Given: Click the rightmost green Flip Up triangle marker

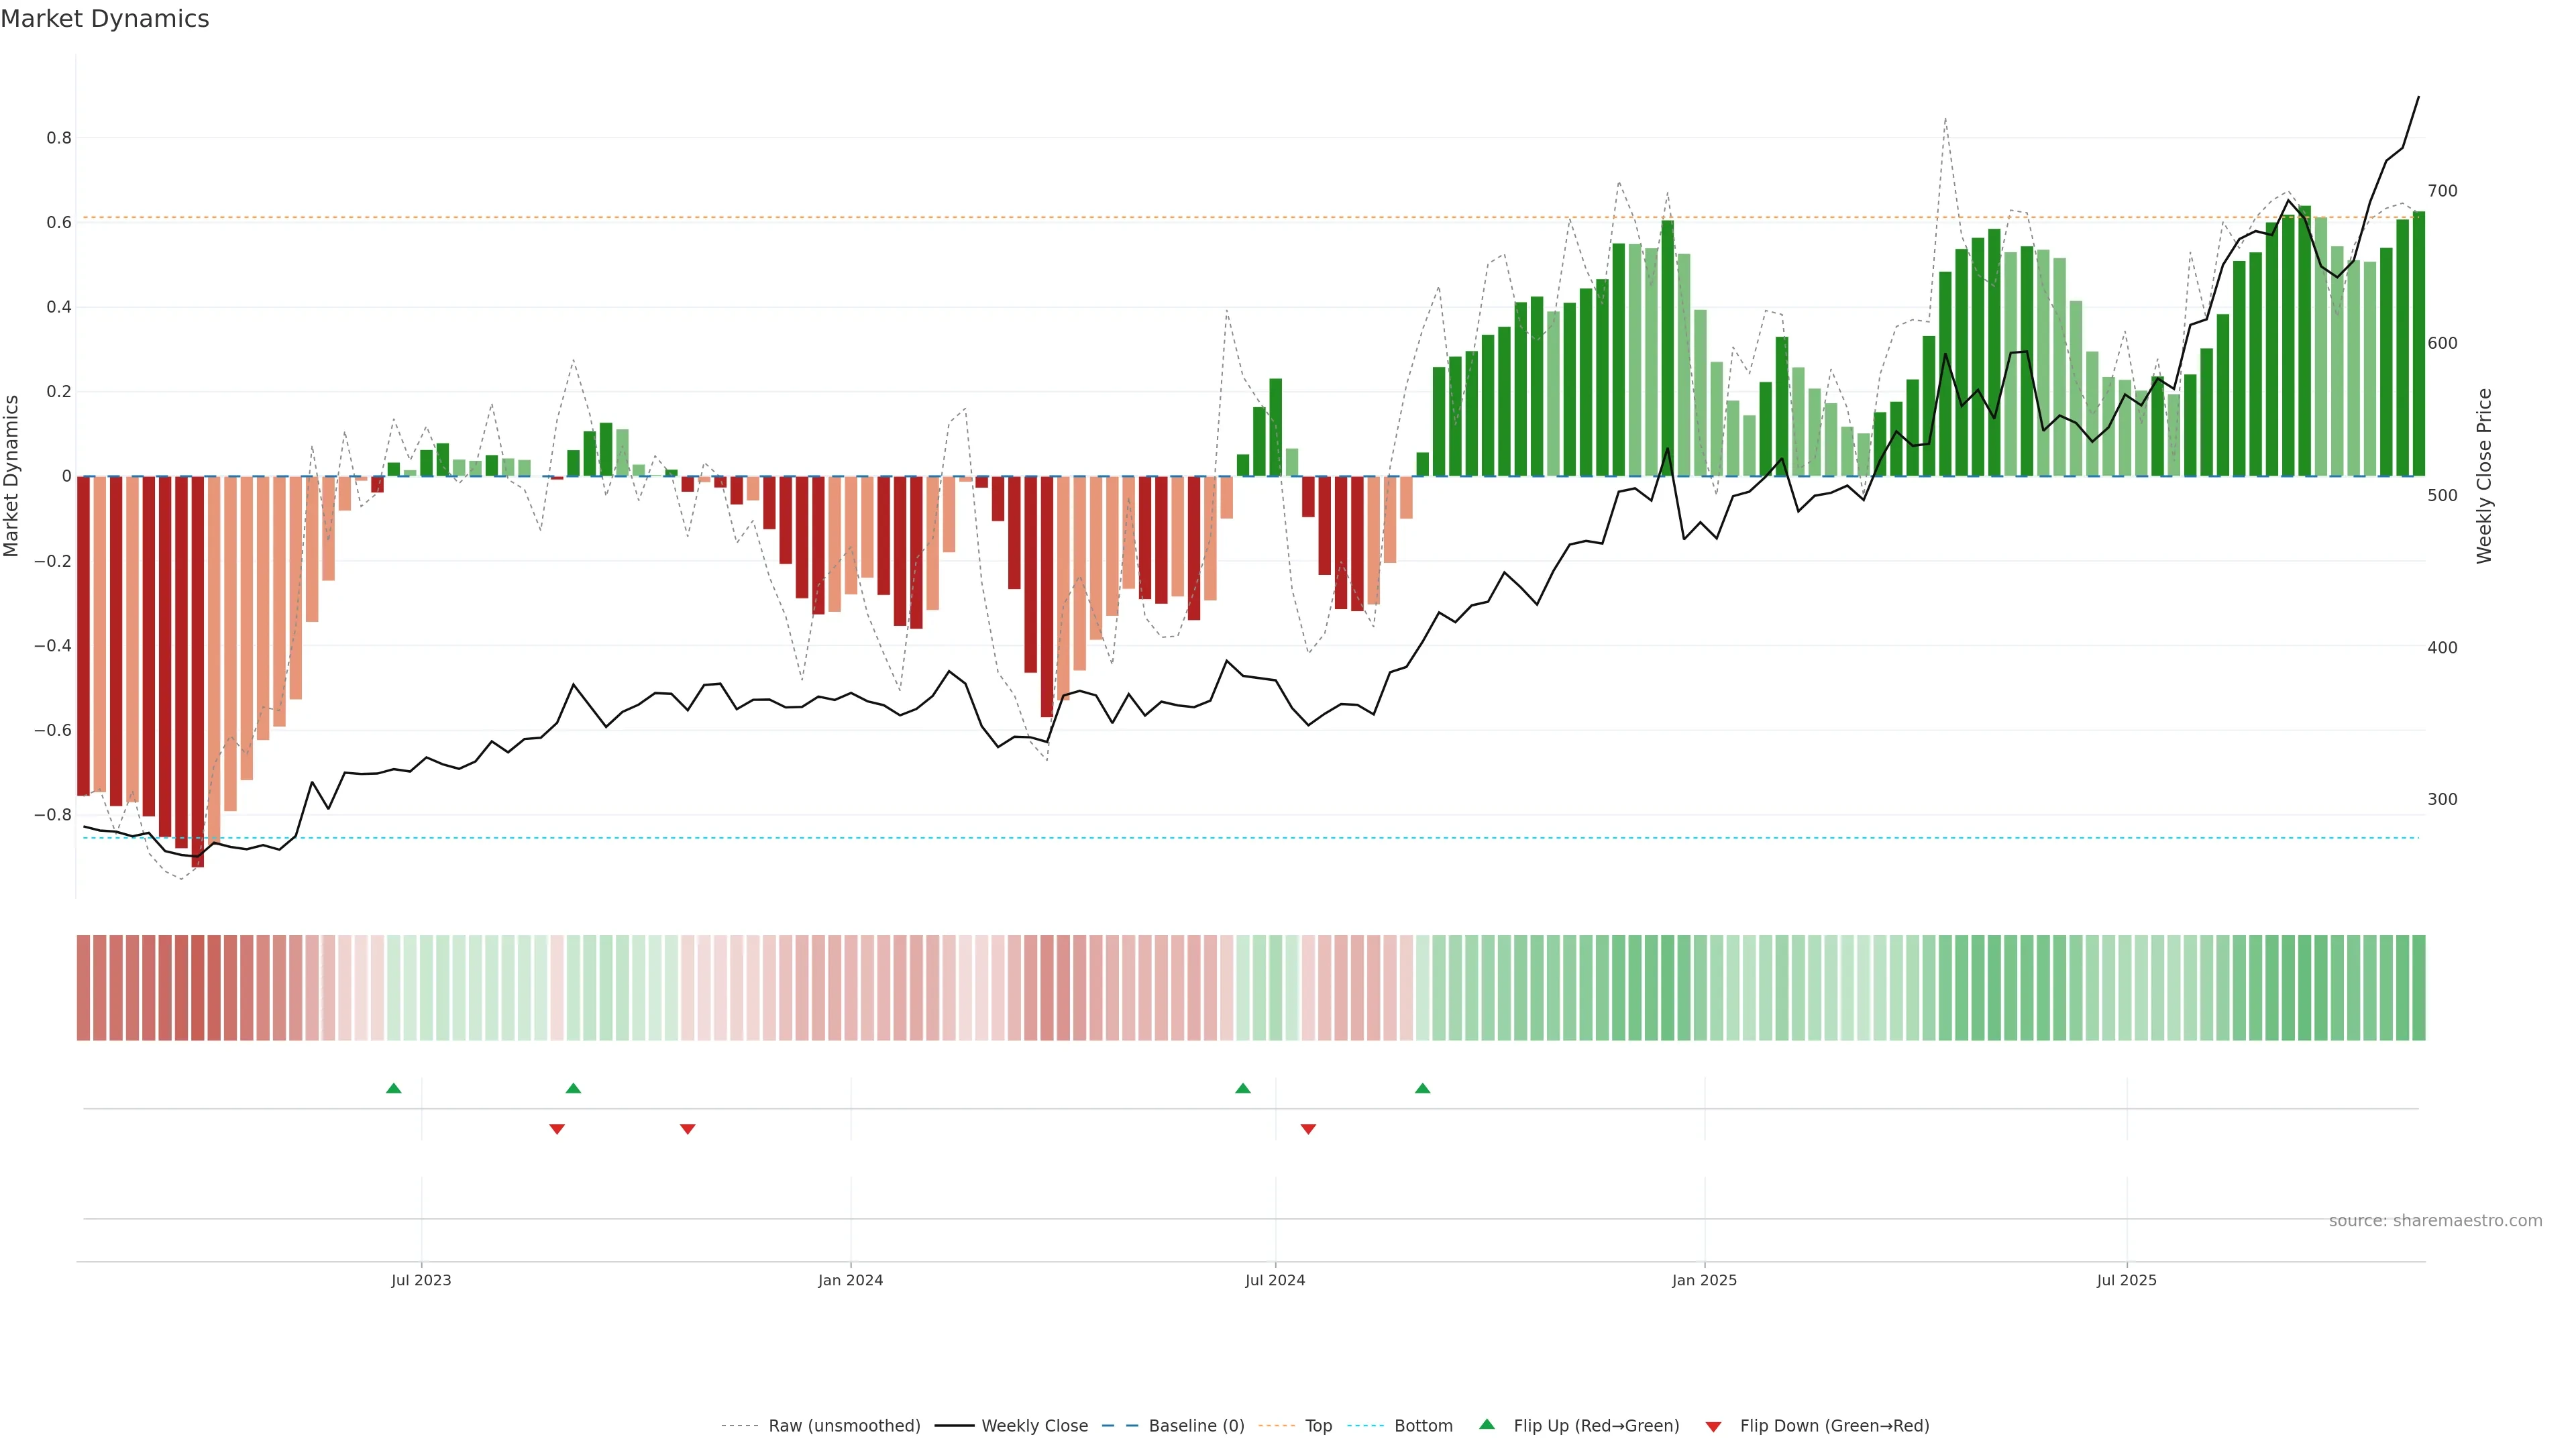Looking at the screenshot, I should tap(1423, 1088).
